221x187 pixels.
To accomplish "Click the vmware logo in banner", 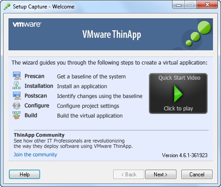I will tap(27, 24).
